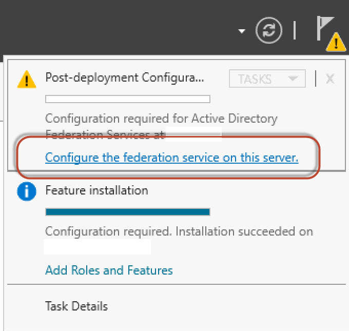This screenshot has height=331, width=349.
Task: Select the "Feature installation" title text
Action: pyautogui.click(x=97, y=190)
